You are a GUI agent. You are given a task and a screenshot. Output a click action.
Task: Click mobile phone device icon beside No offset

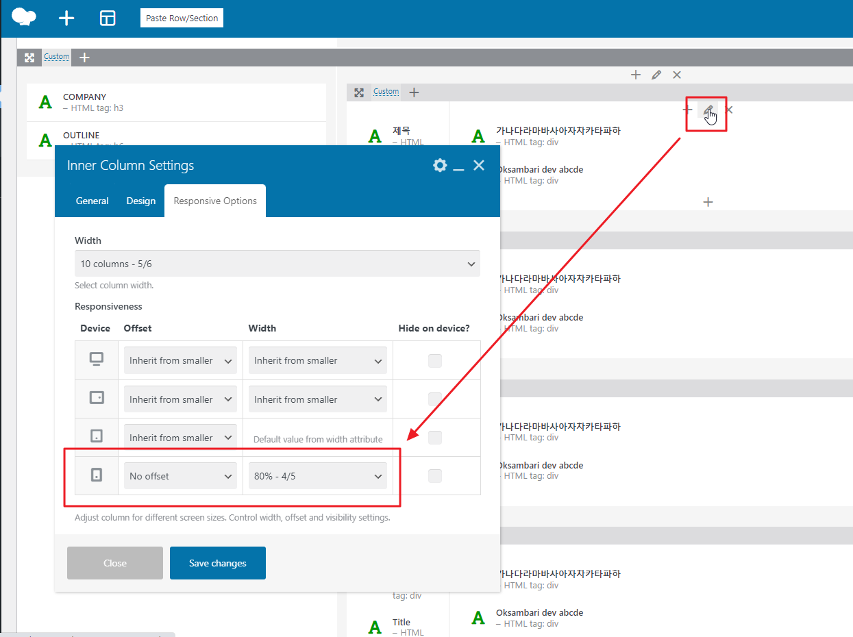click(x=97, y=474)
